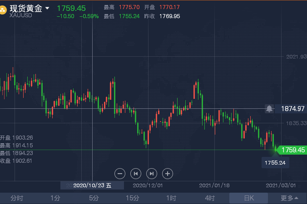Click the 1755.24 low price tooltip
Viewport: 307px width, 204px height.
click(275, 163)
